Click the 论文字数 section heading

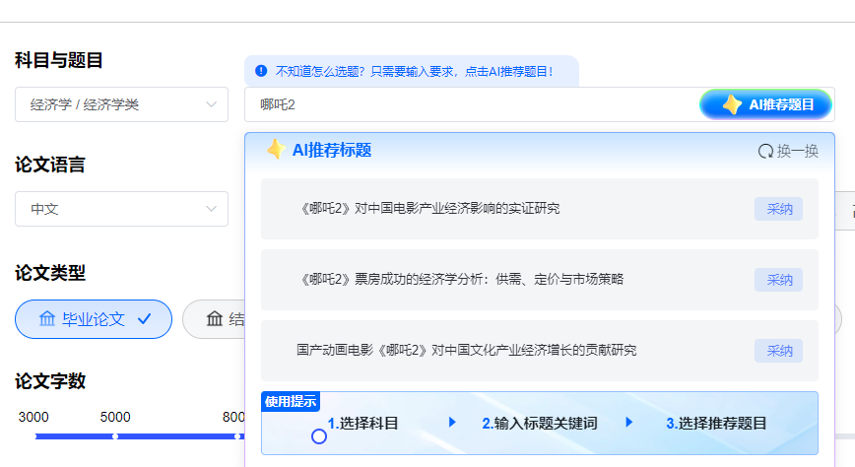[x=50, y=381]
